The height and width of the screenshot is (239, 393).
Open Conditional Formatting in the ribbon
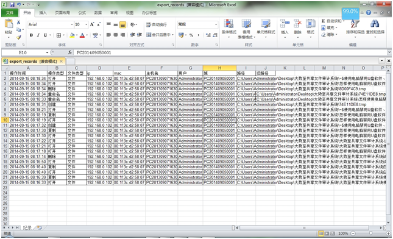[229, 28]
